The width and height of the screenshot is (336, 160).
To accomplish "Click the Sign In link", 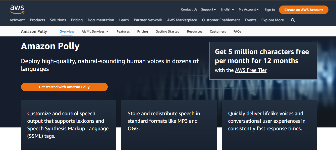I will coord(269,10).
